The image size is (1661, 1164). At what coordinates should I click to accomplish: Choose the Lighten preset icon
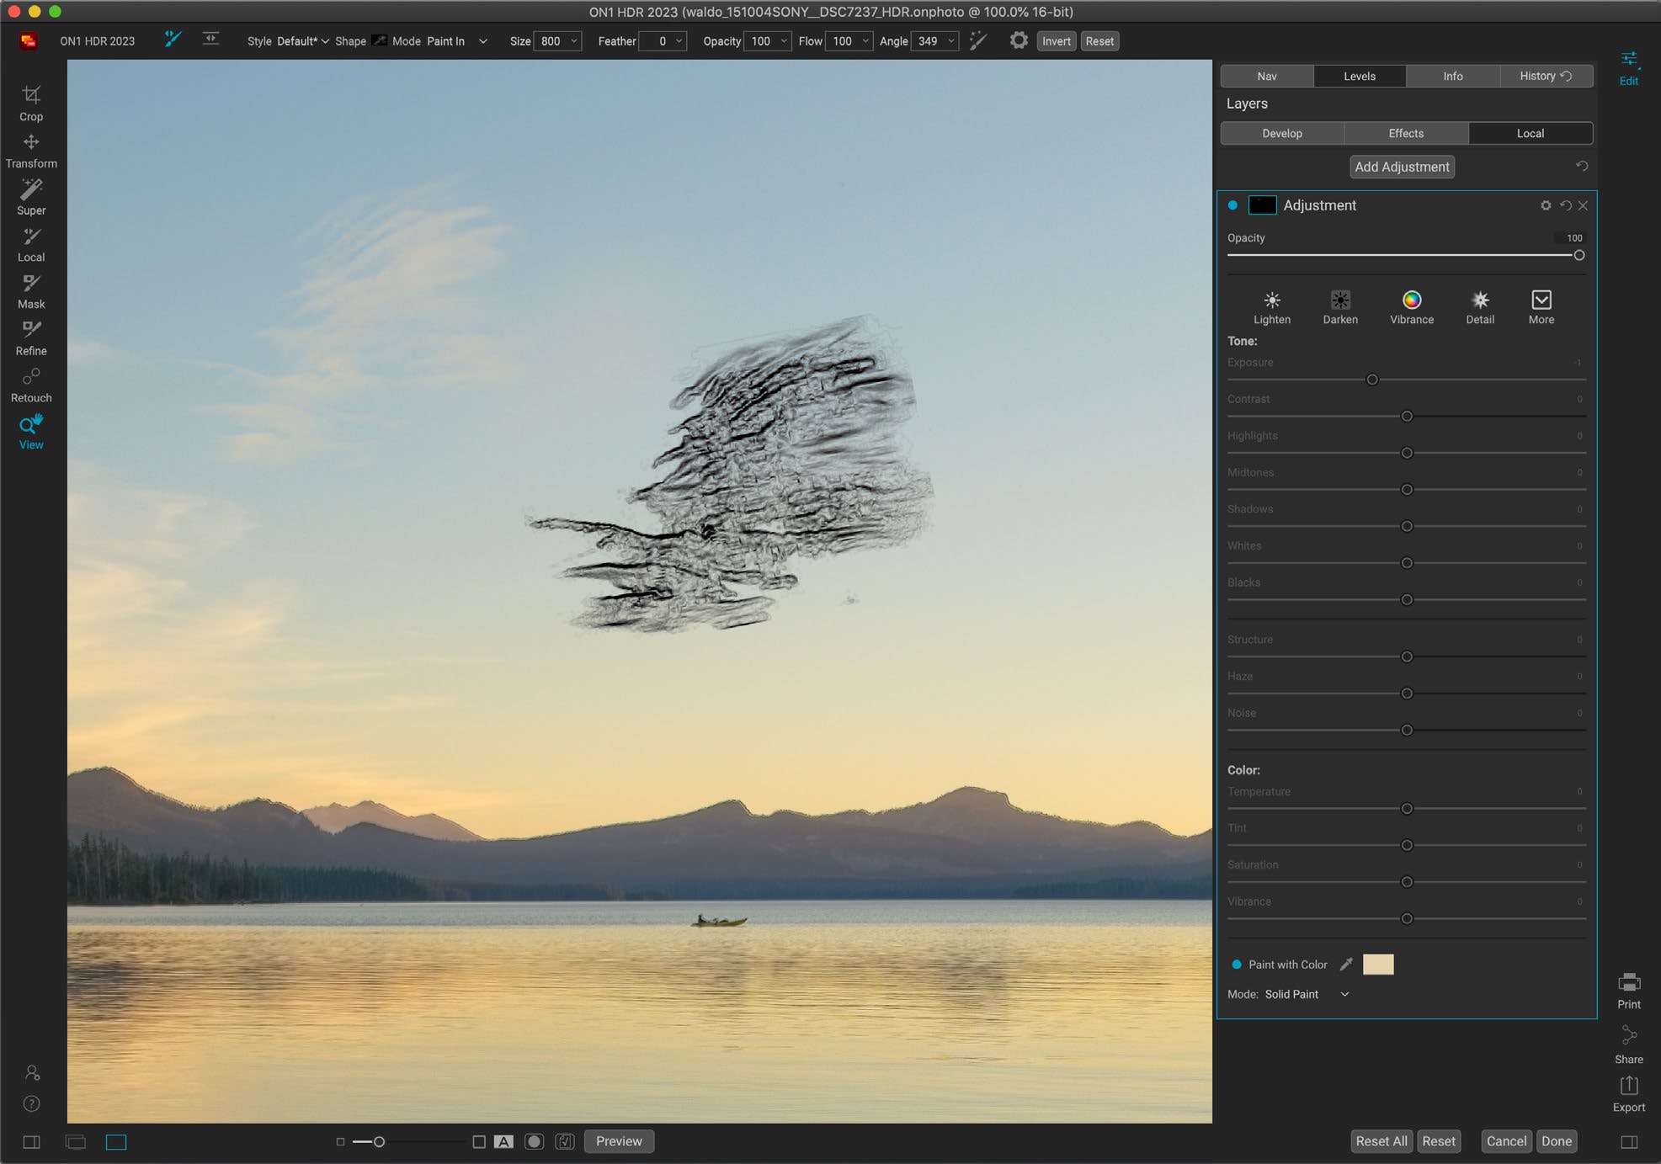1271,307
